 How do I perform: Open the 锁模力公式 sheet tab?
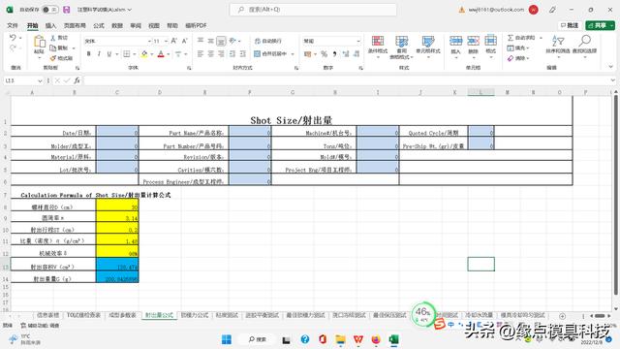point(195,315)
